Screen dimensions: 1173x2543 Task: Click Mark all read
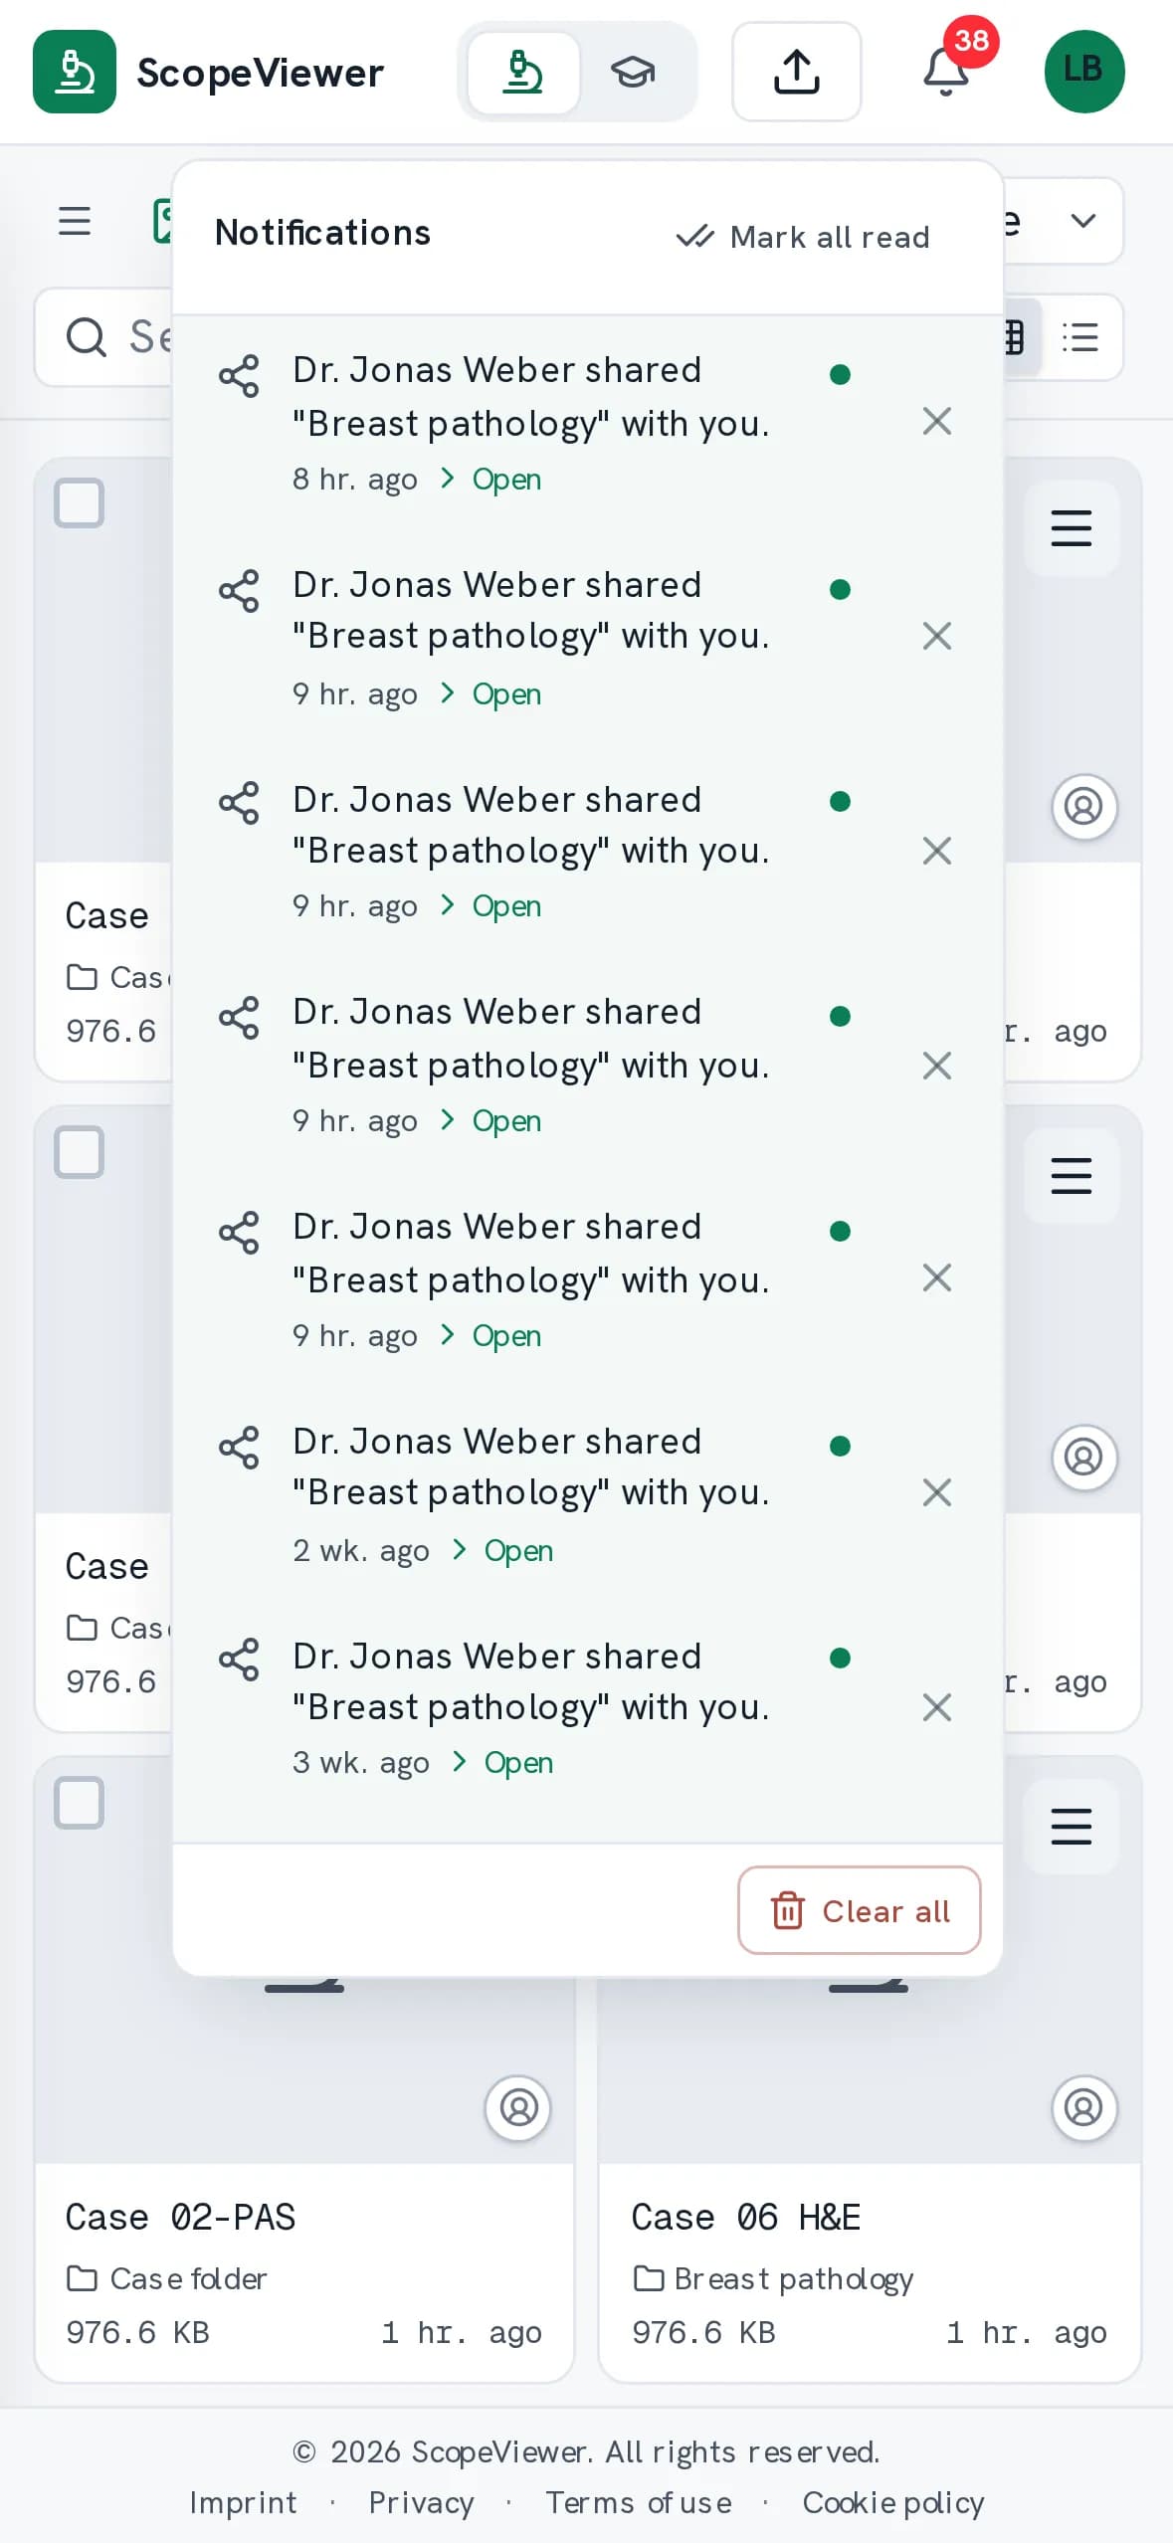point(803,237)
